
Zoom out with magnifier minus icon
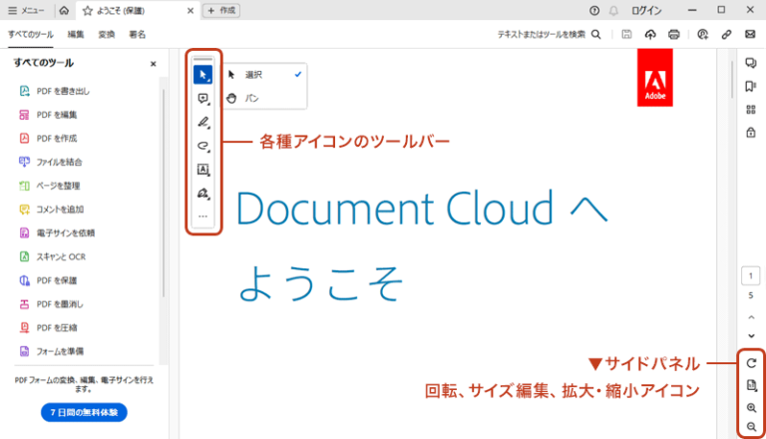tap(751, 427)
